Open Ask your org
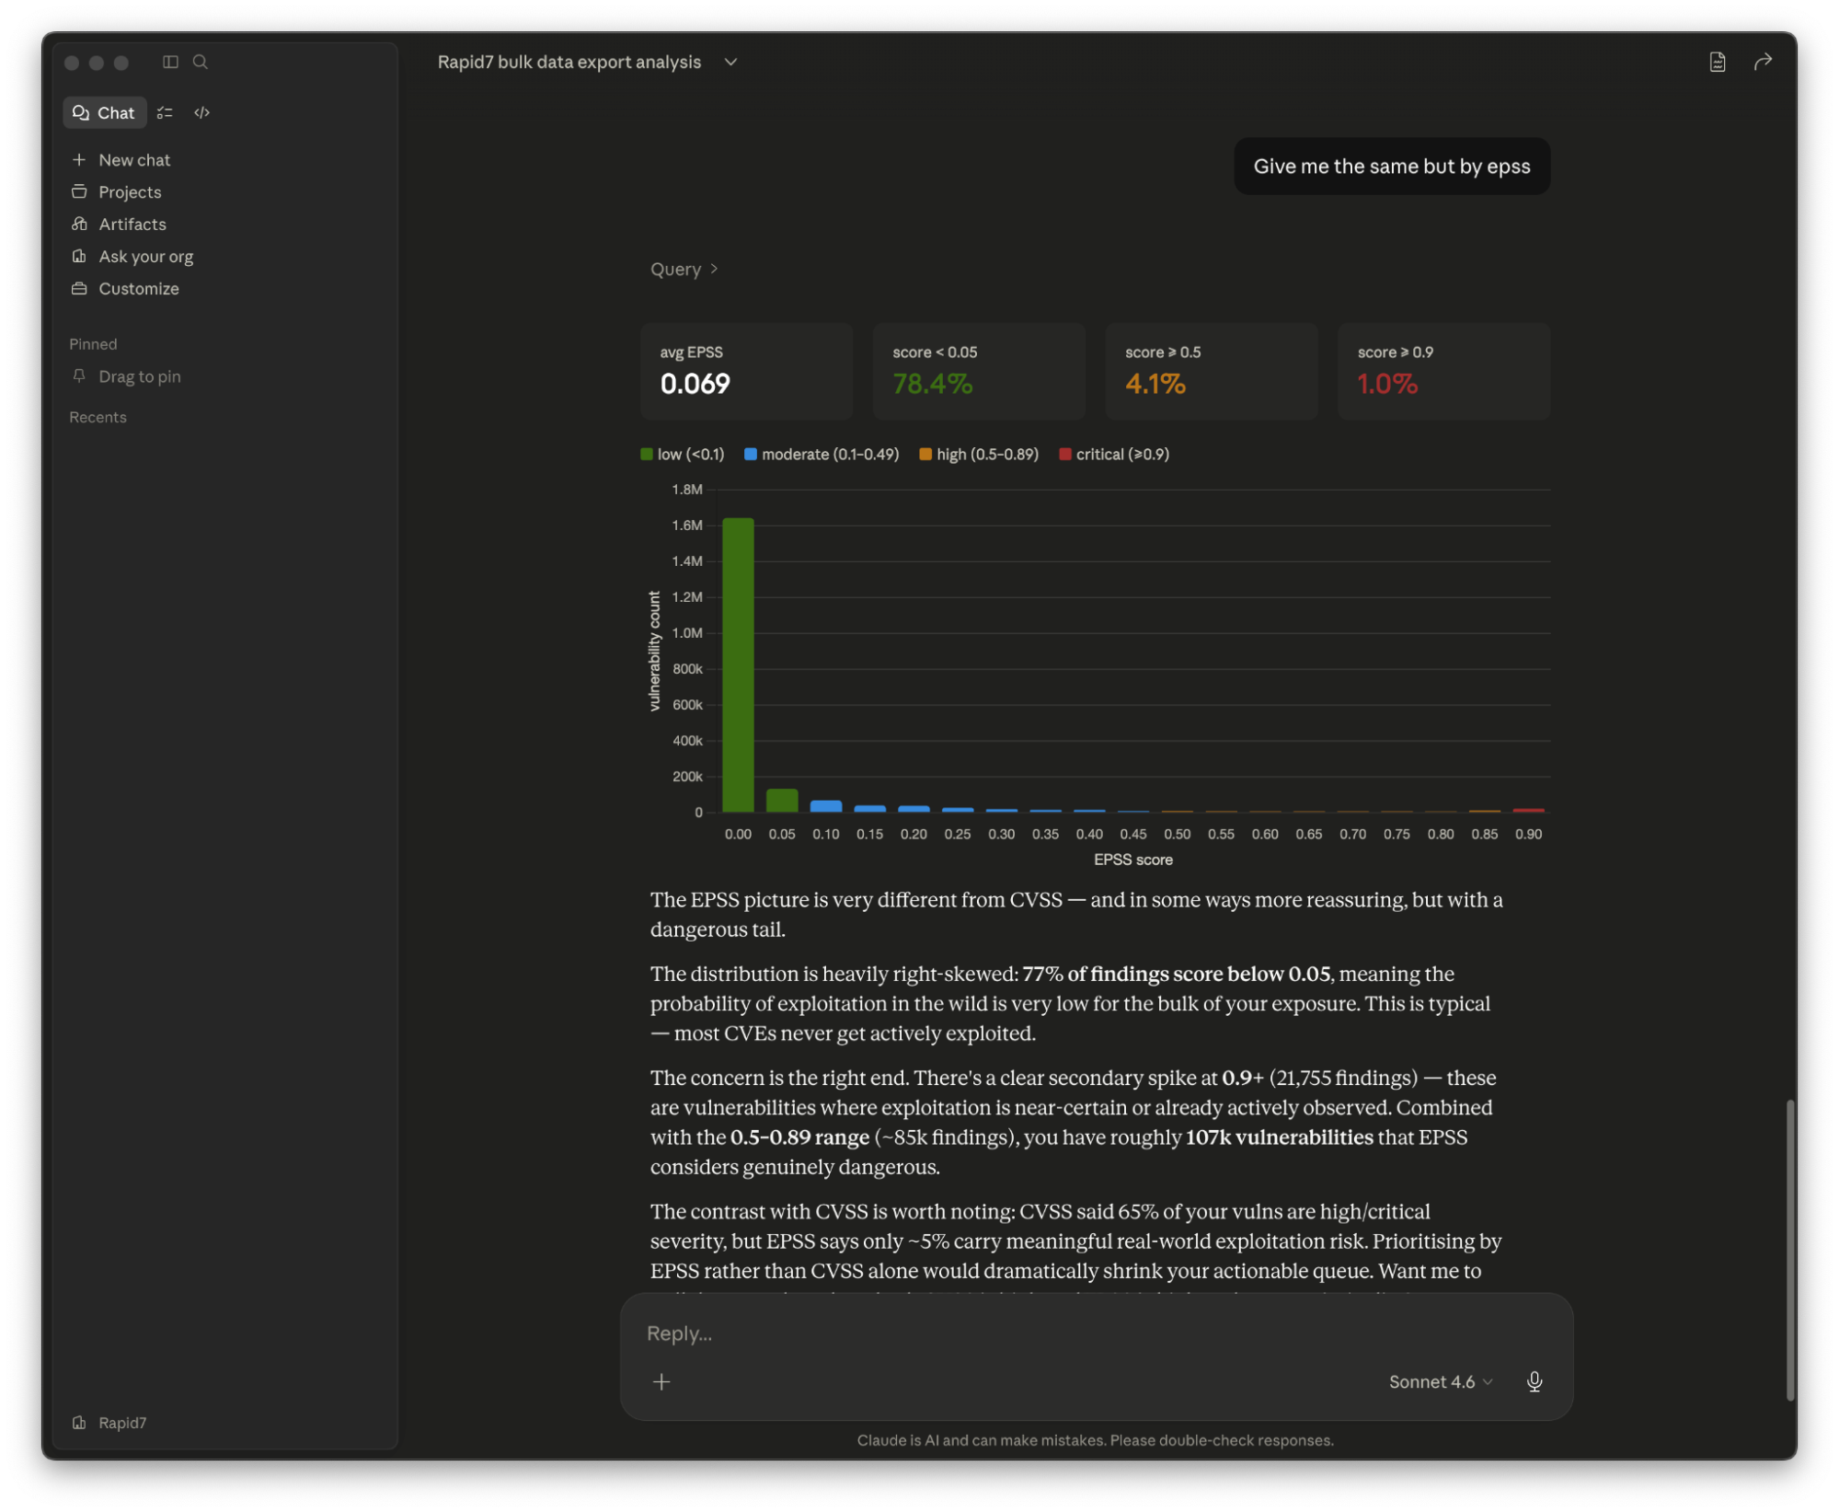 145,256
